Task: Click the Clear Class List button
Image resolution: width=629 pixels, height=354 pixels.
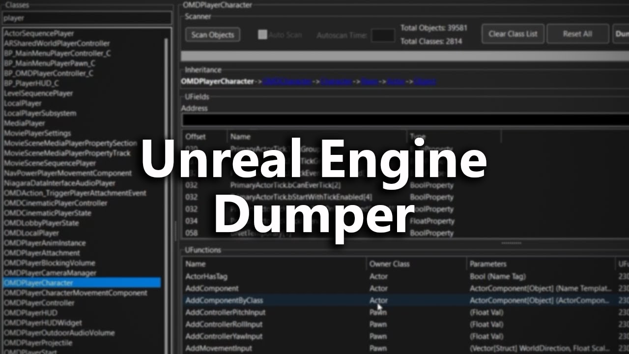Action: tap(513, 34)
